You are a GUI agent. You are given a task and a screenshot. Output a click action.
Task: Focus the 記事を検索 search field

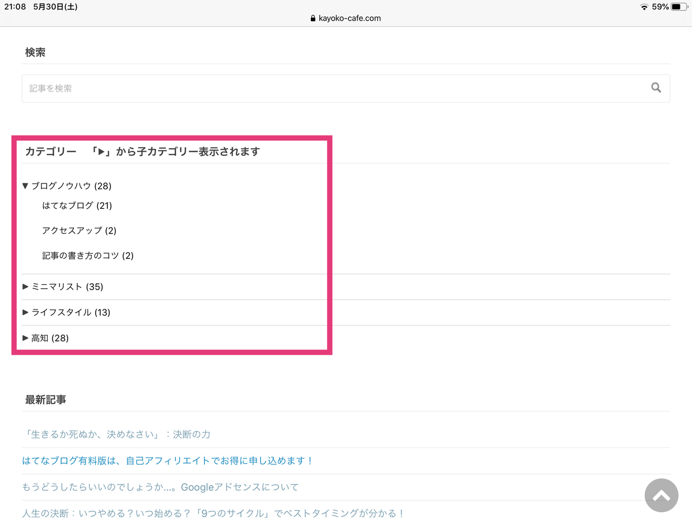pyautogui.click(x=346, y=88)
